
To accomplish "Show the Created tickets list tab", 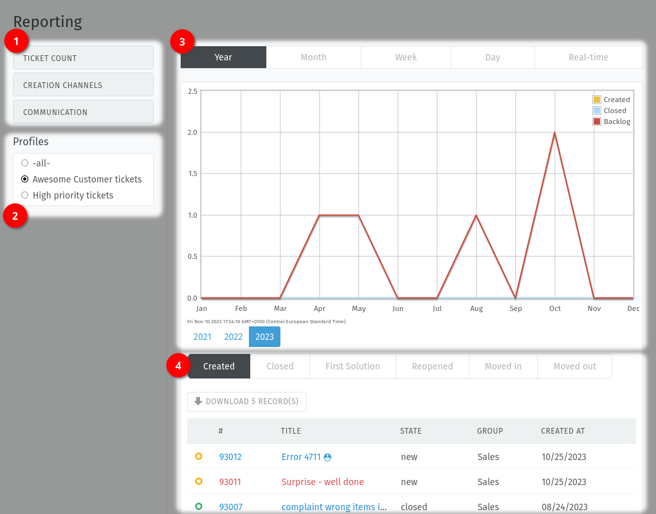I will click(219, 366).
